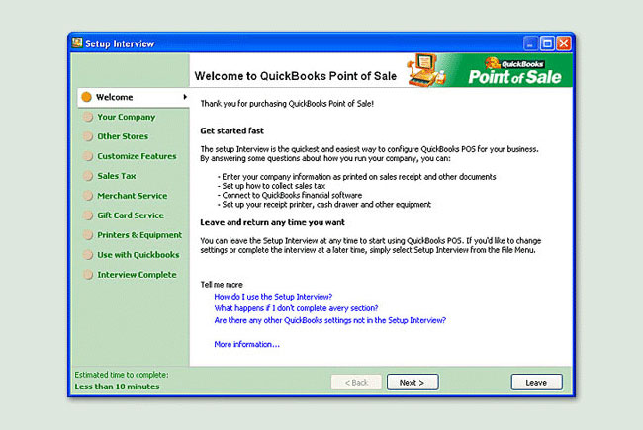643x430 pixels.
Task: Click the bullet icon beside Customize Features
Action: click(x=86, y=156)
